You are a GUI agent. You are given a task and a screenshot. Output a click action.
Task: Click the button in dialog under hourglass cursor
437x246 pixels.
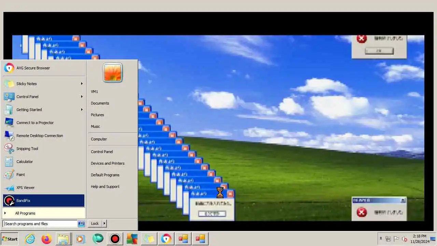(x=212, y=214)
